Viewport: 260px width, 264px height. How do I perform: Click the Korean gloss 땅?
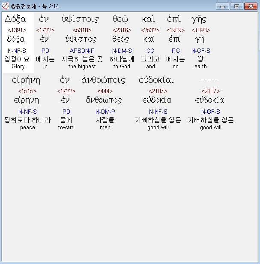[x=200, y=59]
